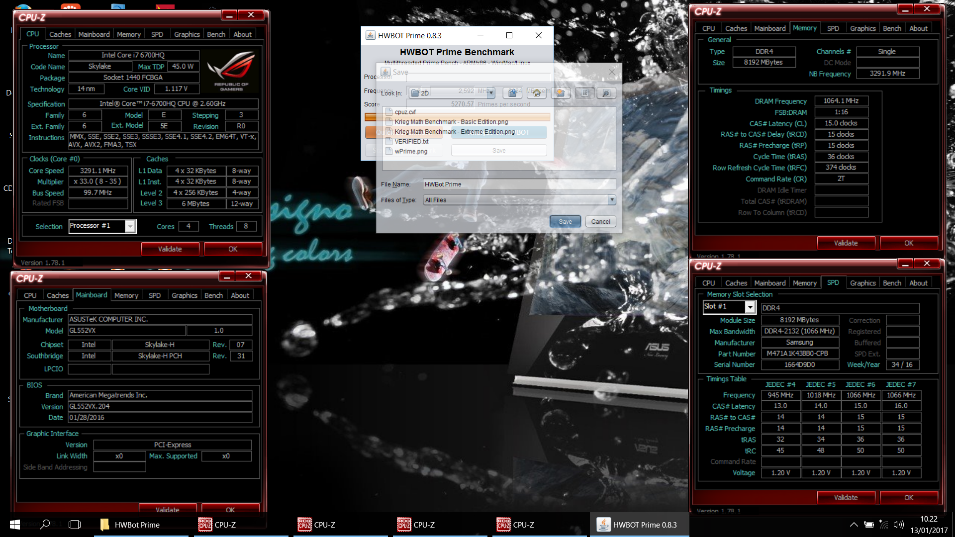Open Graphics tab in Mainboard CPU-Z window
This screenshot has height=537, width=955.
pos(185,295)
